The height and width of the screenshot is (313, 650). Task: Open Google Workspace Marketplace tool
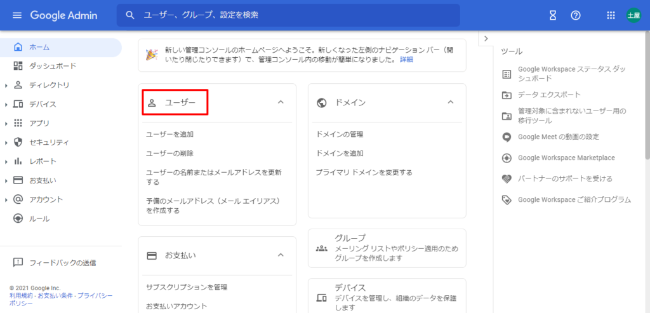[x=566, y=157]
